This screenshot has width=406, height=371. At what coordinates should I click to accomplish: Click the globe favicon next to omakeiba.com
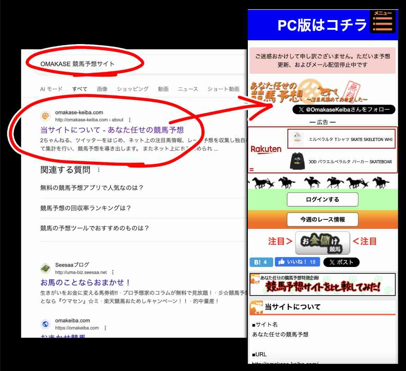45,323
